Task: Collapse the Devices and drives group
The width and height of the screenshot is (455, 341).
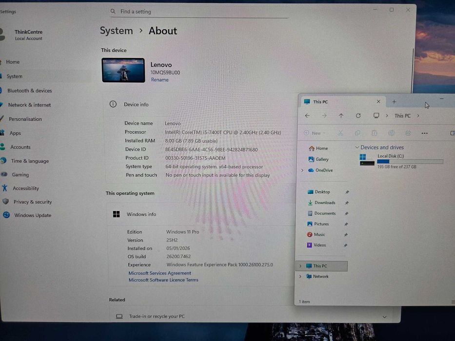Action: (x=357, y=147)
